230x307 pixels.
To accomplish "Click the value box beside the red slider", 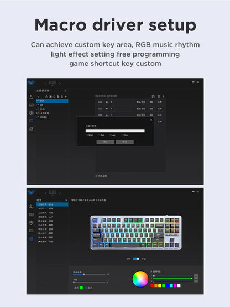I will [196, 275].
